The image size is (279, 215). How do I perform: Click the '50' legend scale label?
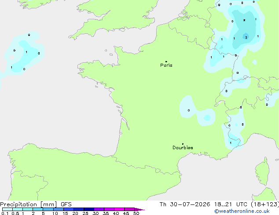coord(136,213)
